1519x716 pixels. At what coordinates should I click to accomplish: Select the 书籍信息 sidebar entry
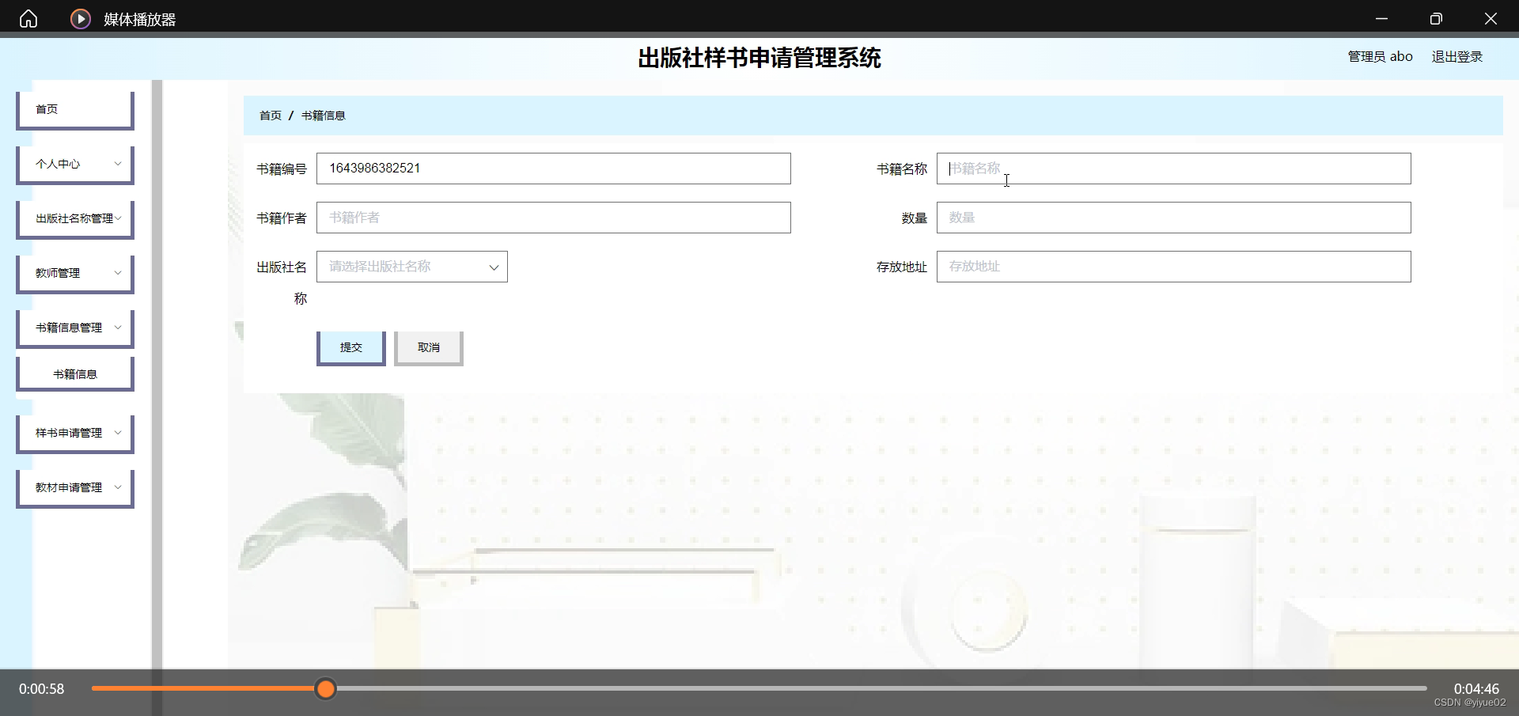point(74,373)
